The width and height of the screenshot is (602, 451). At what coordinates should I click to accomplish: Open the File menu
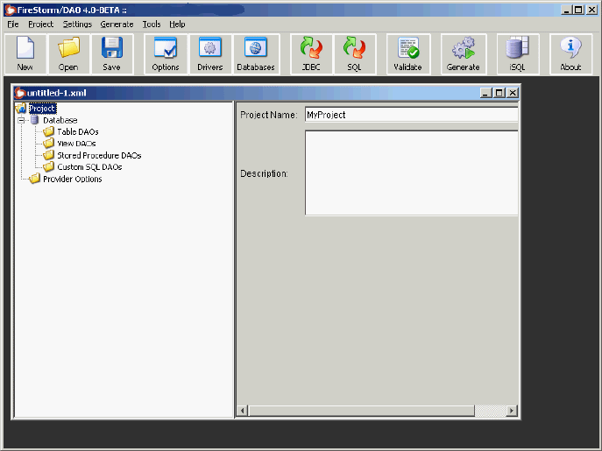pos(13,25)
